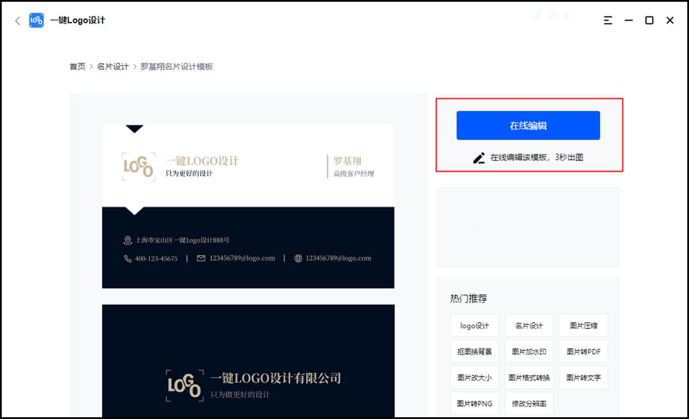Select 抠图换背景 tool

(x=474, y=351)
